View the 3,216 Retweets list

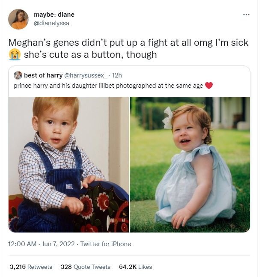[x=31, y=267]
